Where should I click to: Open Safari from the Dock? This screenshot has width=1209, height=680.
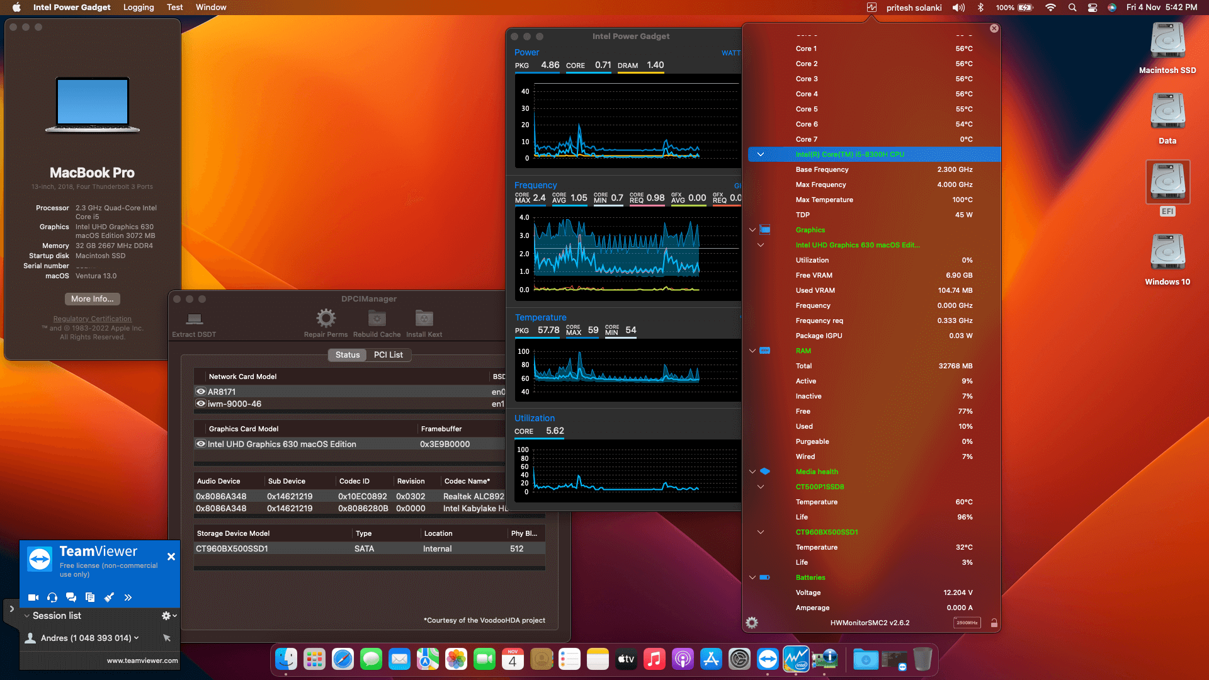point(343,659)
